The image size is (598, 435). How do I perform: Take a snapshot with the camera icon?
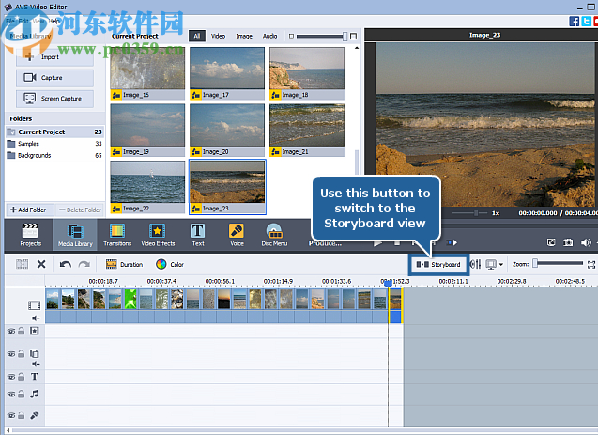click(568, 242)
